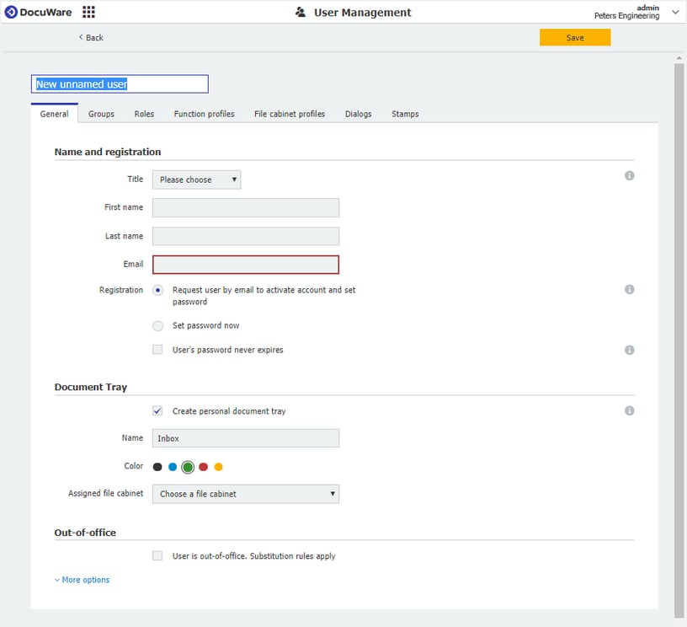This screenshot has height=627, width=687.
Task: Uncheck 'Create personal document tray'
Action: tap(157, 411)
